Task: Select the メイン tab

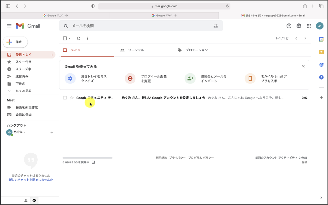Action: (87, 50)
